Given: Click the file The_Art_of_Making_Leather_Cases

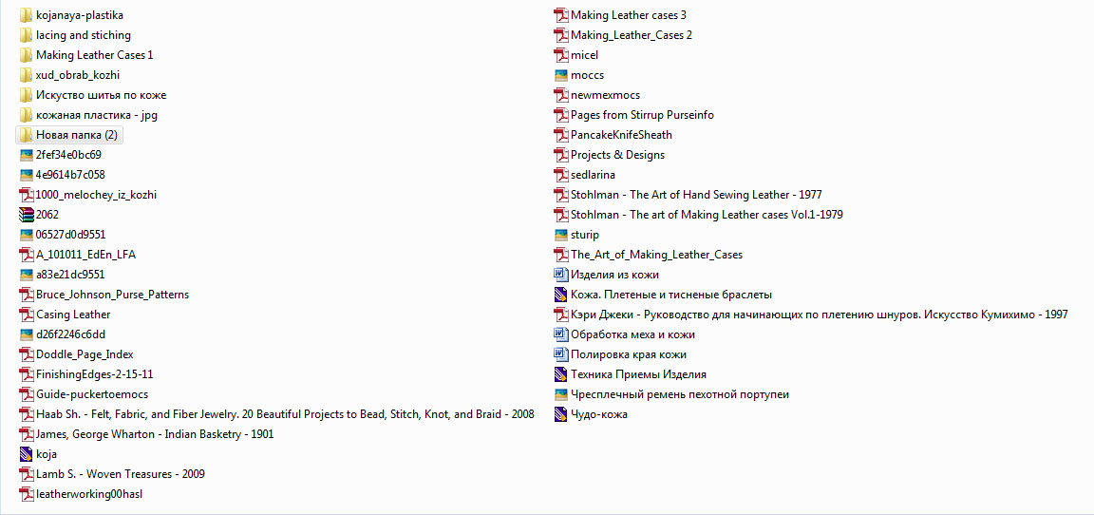Looking at the screenshot, I should coord(656,255).
